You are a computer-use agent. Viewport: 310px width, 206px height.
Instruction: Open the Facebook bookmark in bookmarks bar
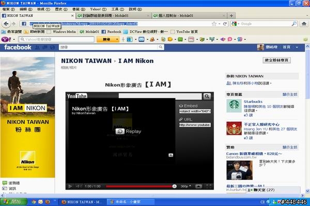[111, 31]
